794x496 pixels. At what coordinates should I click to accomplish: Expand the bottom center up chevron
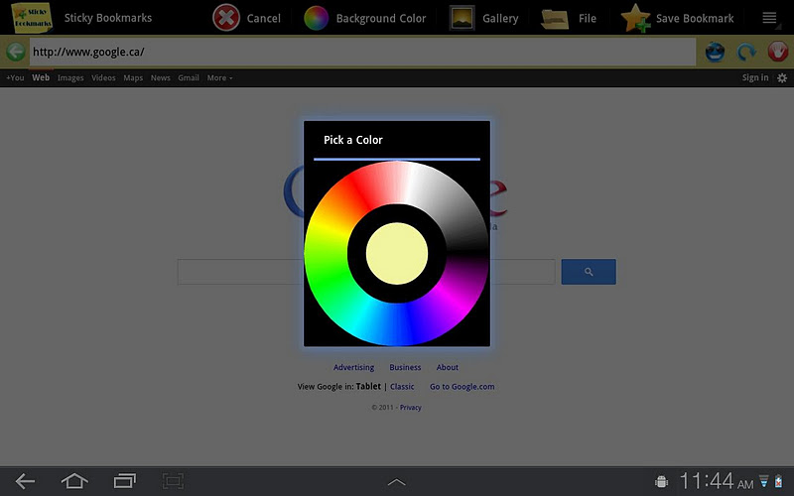[x=396, y=482]
